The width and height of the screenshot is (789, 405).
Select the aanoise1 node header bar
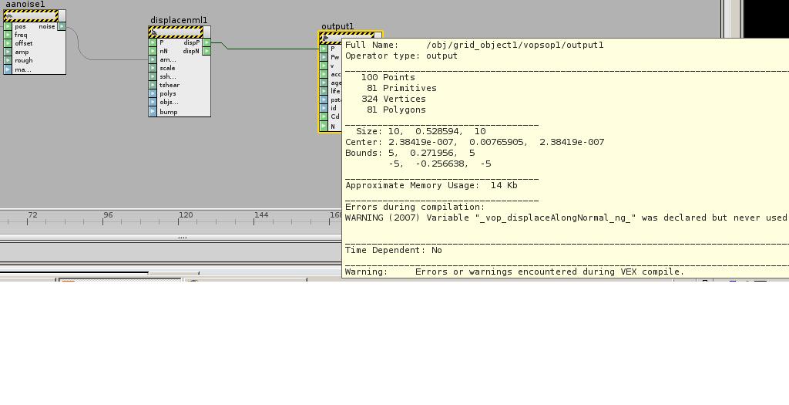(x=31, y=15)
